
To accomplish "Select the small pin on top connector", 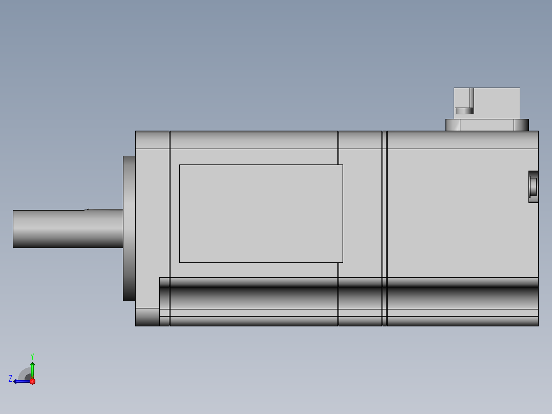I will pos(464,111).
